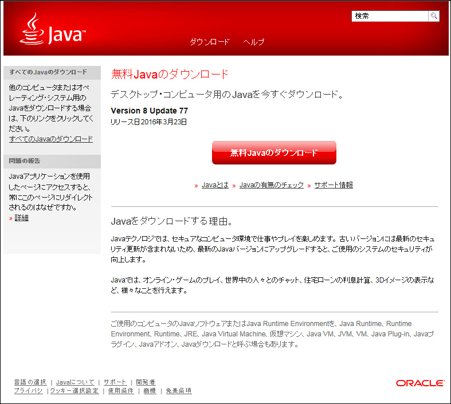451x404 pixels.
Task: Open the 言語の選択 footer link
Action: (30, 382)
